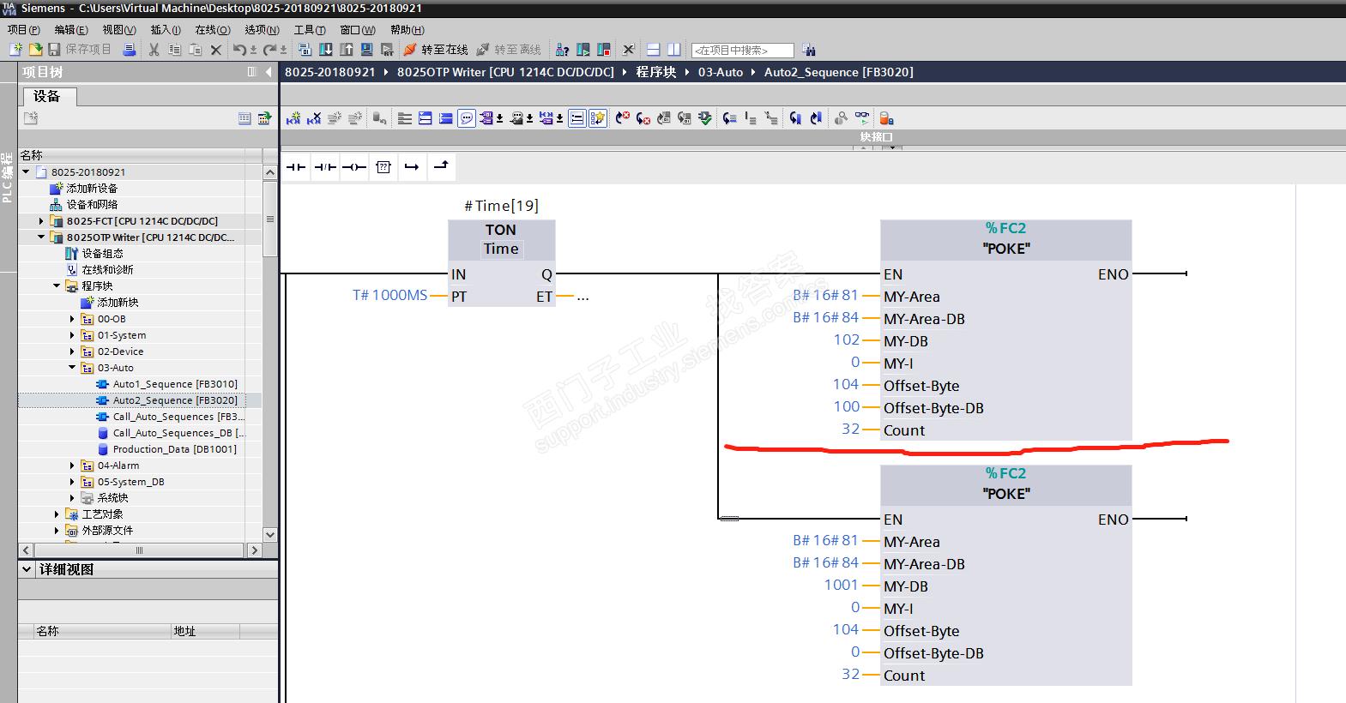Print using the toolbar printer icon
The image size is (1346, 703).
pos(129,50)
